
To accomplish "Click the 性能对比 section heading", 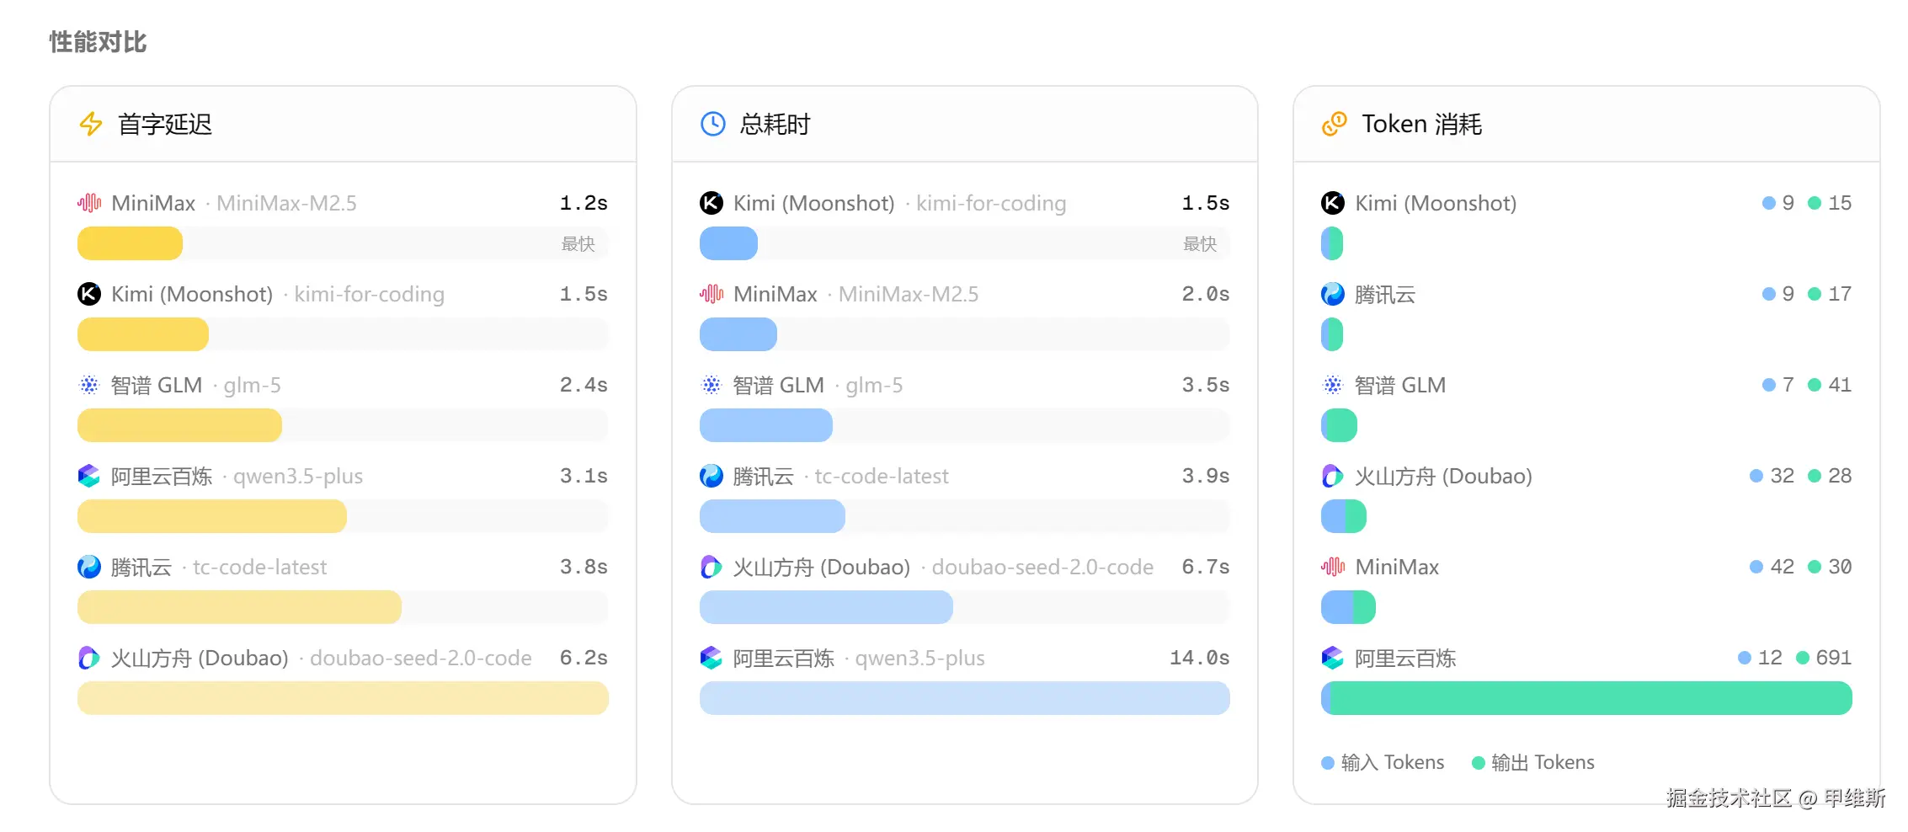I will [98, 42].
